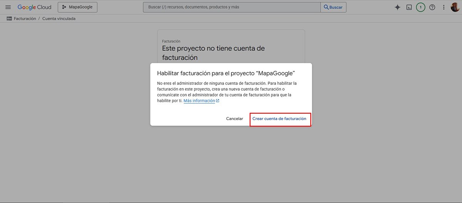Open the three-dot settings and utilities menu
This screenshot has width=462, height=203.
coord(444,7)
